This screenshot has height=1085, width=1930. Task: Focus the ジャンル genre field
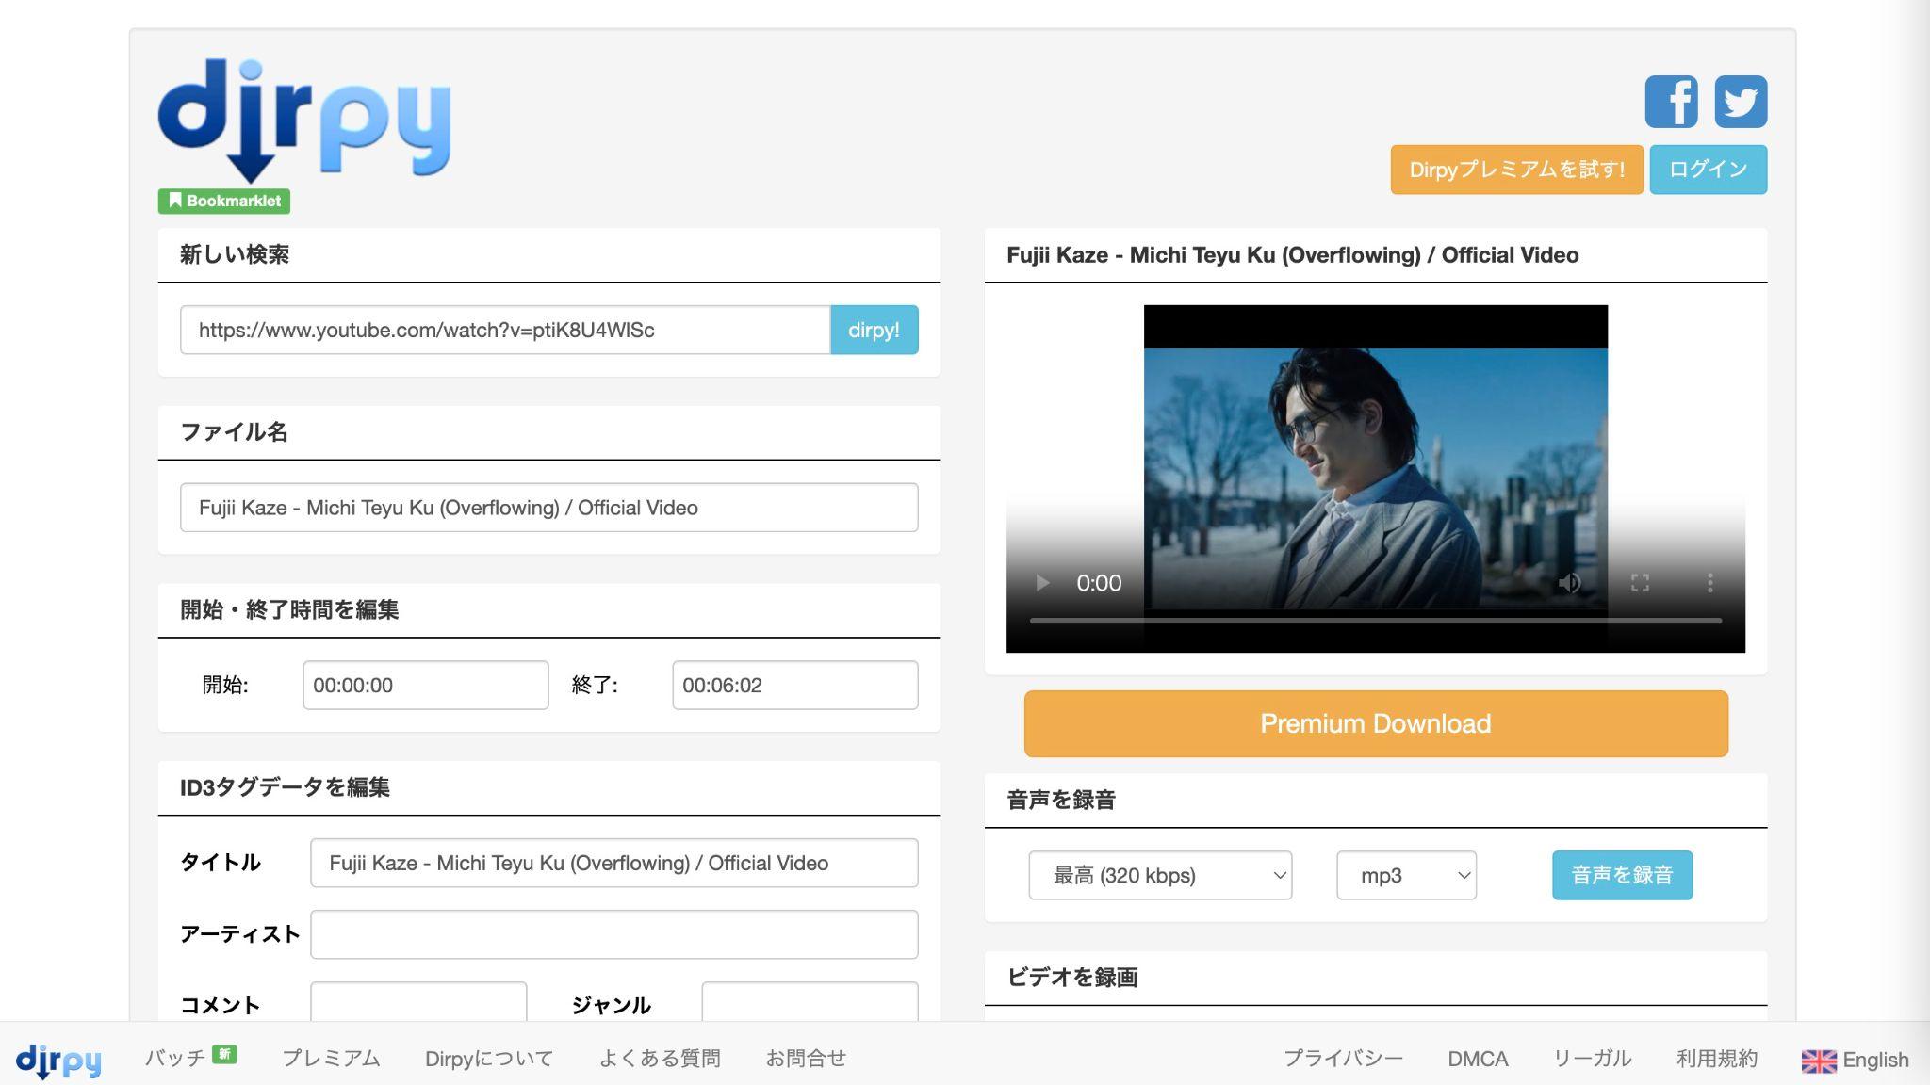coord(810,1002)
